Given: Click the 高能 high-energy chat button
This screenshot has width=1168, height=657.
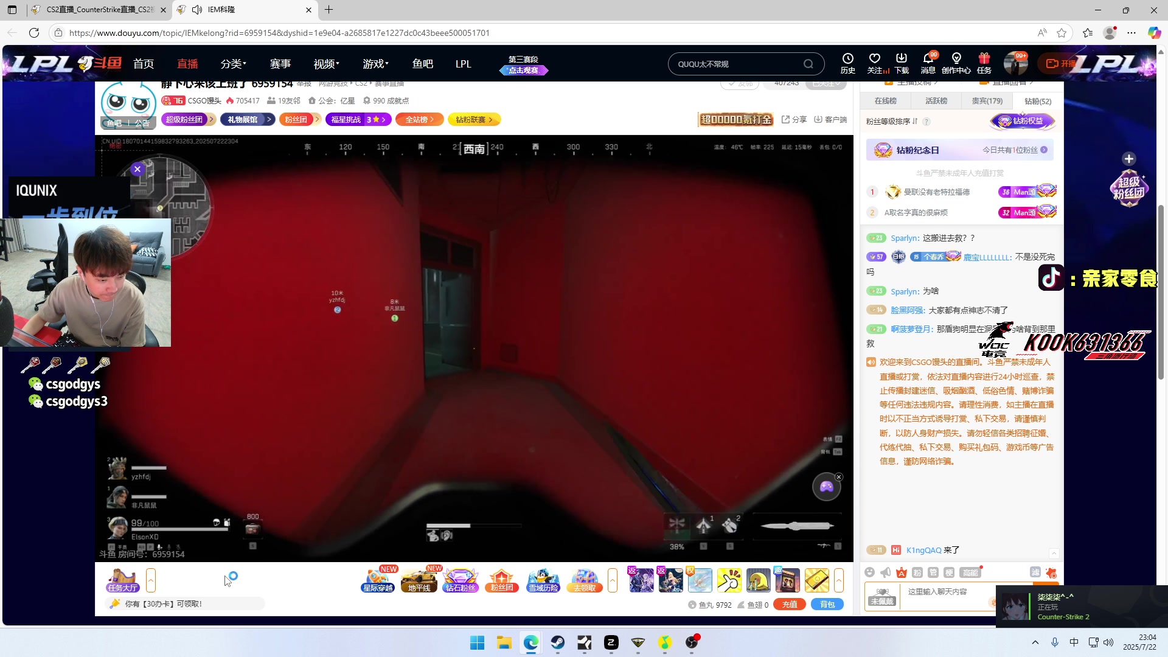Looking at the screenshot, I should 970,572.
